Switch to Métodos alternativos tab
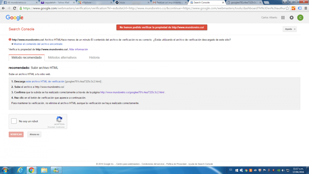 [x=62, y=58]
